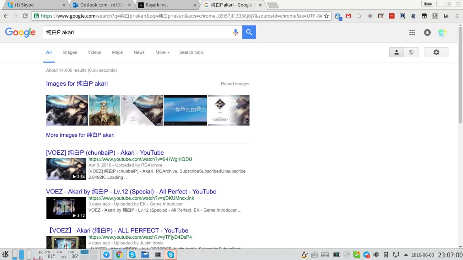This screenshot has height=260, width=463.
Task: Open the network tray icon
Action: click(x=396, y=255)
